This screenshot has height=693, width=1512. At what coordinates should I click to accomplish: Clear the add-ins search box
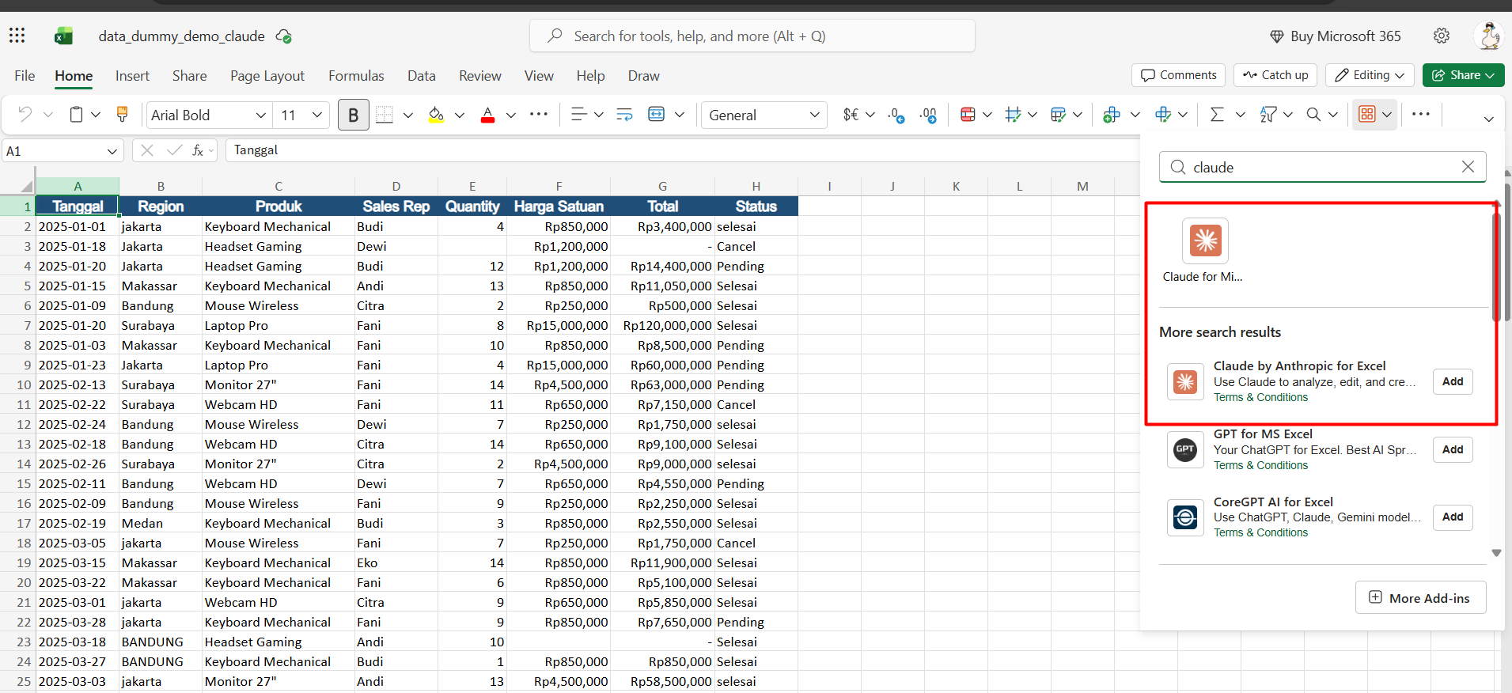[1468, 167]
